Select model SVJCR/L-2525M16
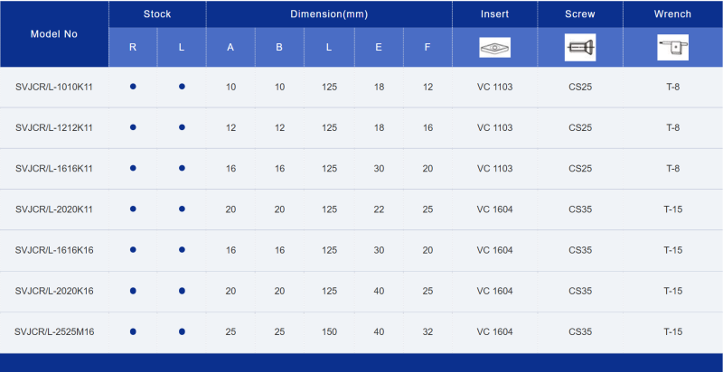 54,331
